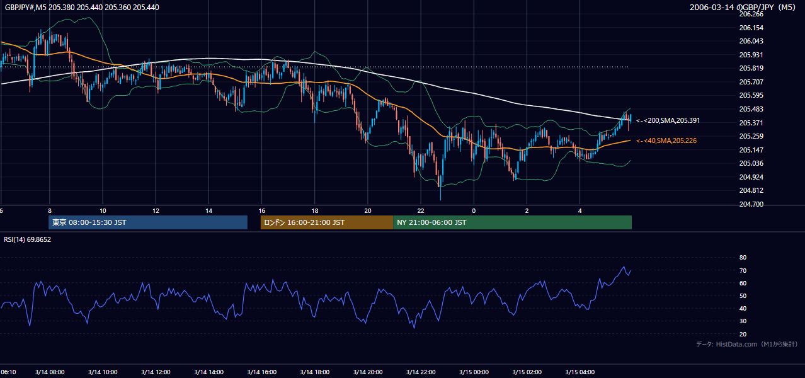Click bottom timeline label 3/14 14:00
The height and width of the screenshot is (378, 805).
(208, 372)
